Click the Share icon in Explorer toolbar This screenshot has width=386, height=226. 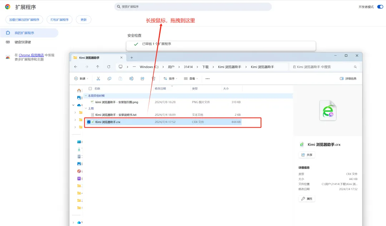coord(142,78)
